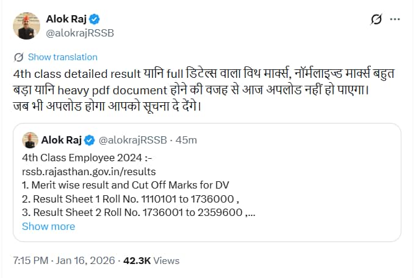Open the @alokrajRSSB handle in the quoted post

(133, 141)
